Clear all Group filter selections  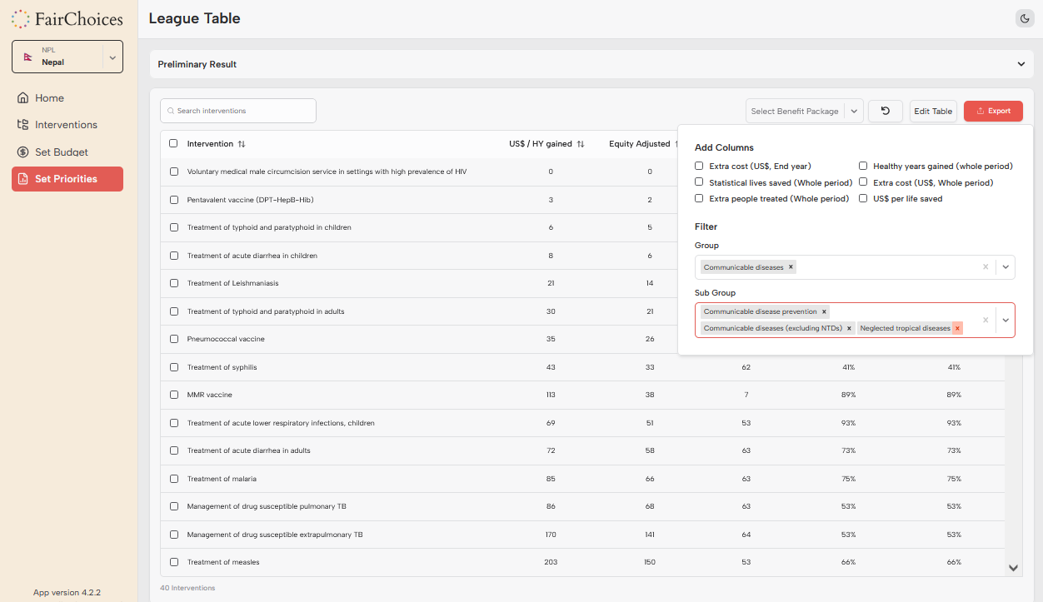pyautogui.click(x=986, y=267)
